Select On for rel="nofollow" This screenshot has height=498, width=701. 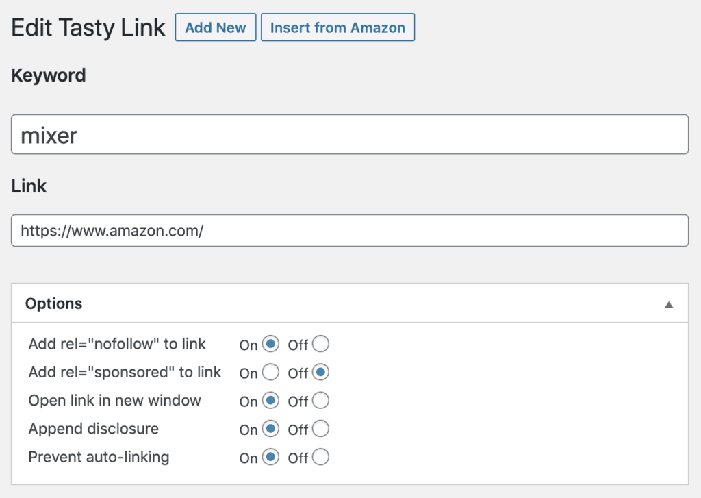(270, 344)
